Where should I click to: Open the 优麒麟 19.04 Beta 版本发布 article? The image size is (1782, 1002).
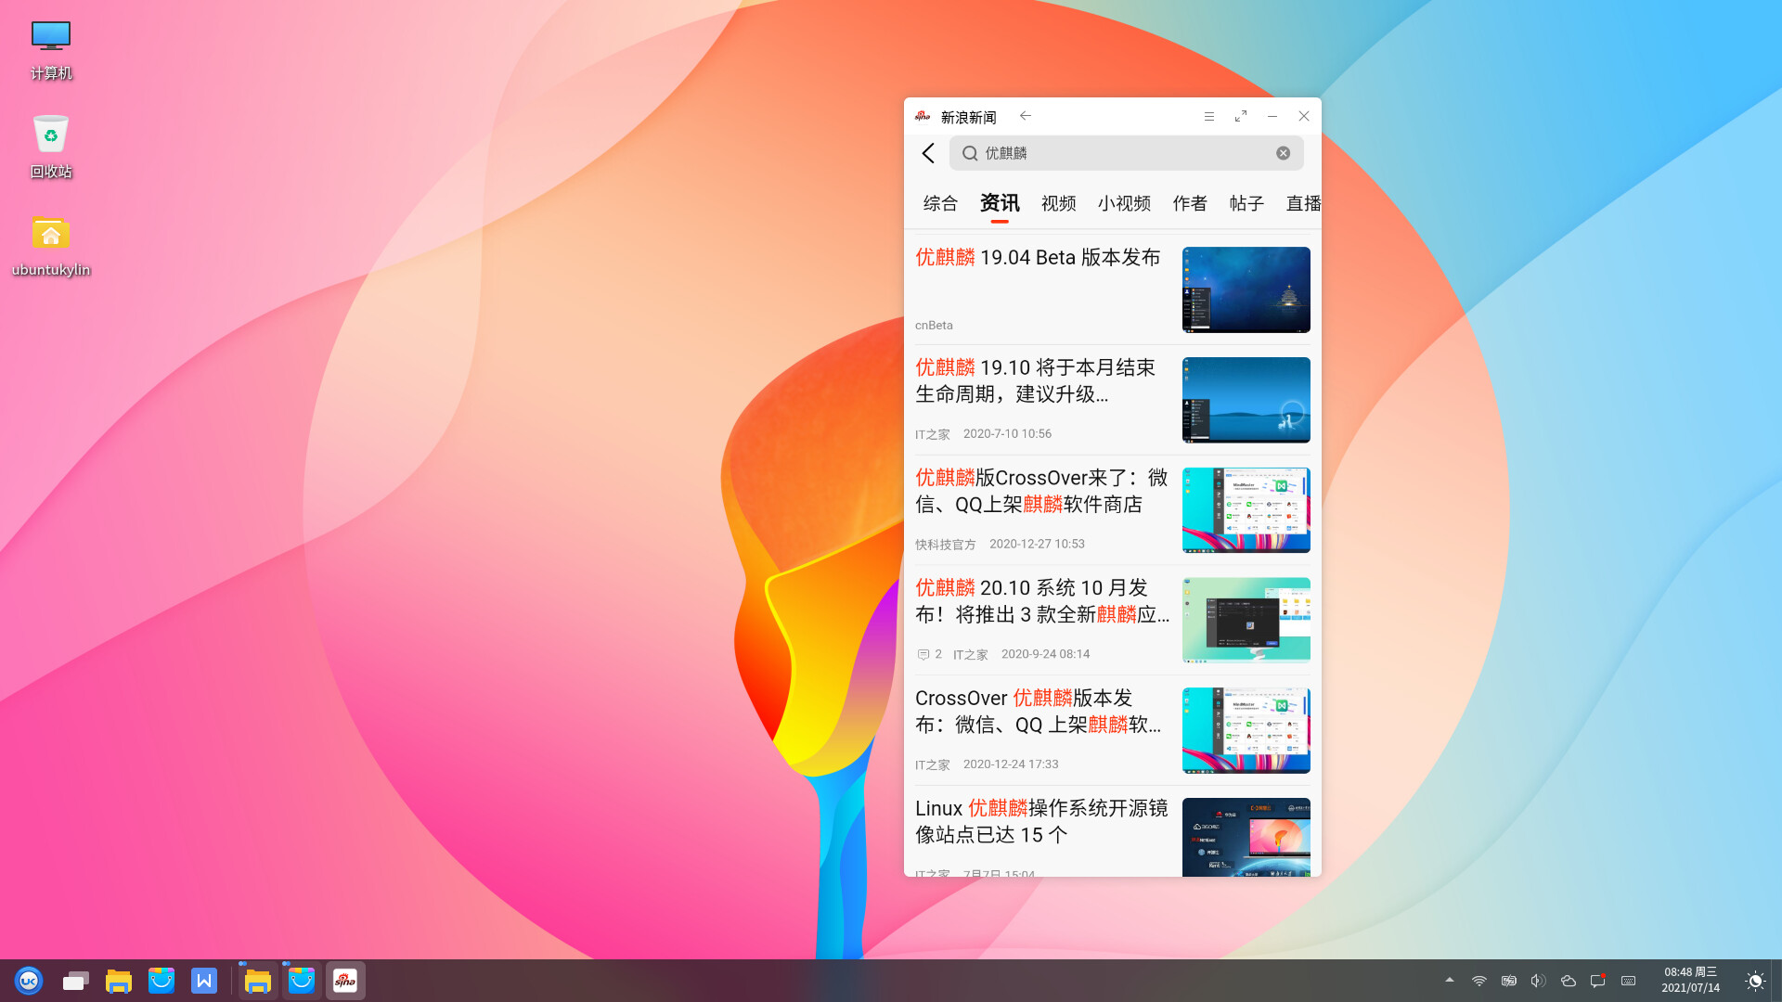click(x=1038, y=258)
